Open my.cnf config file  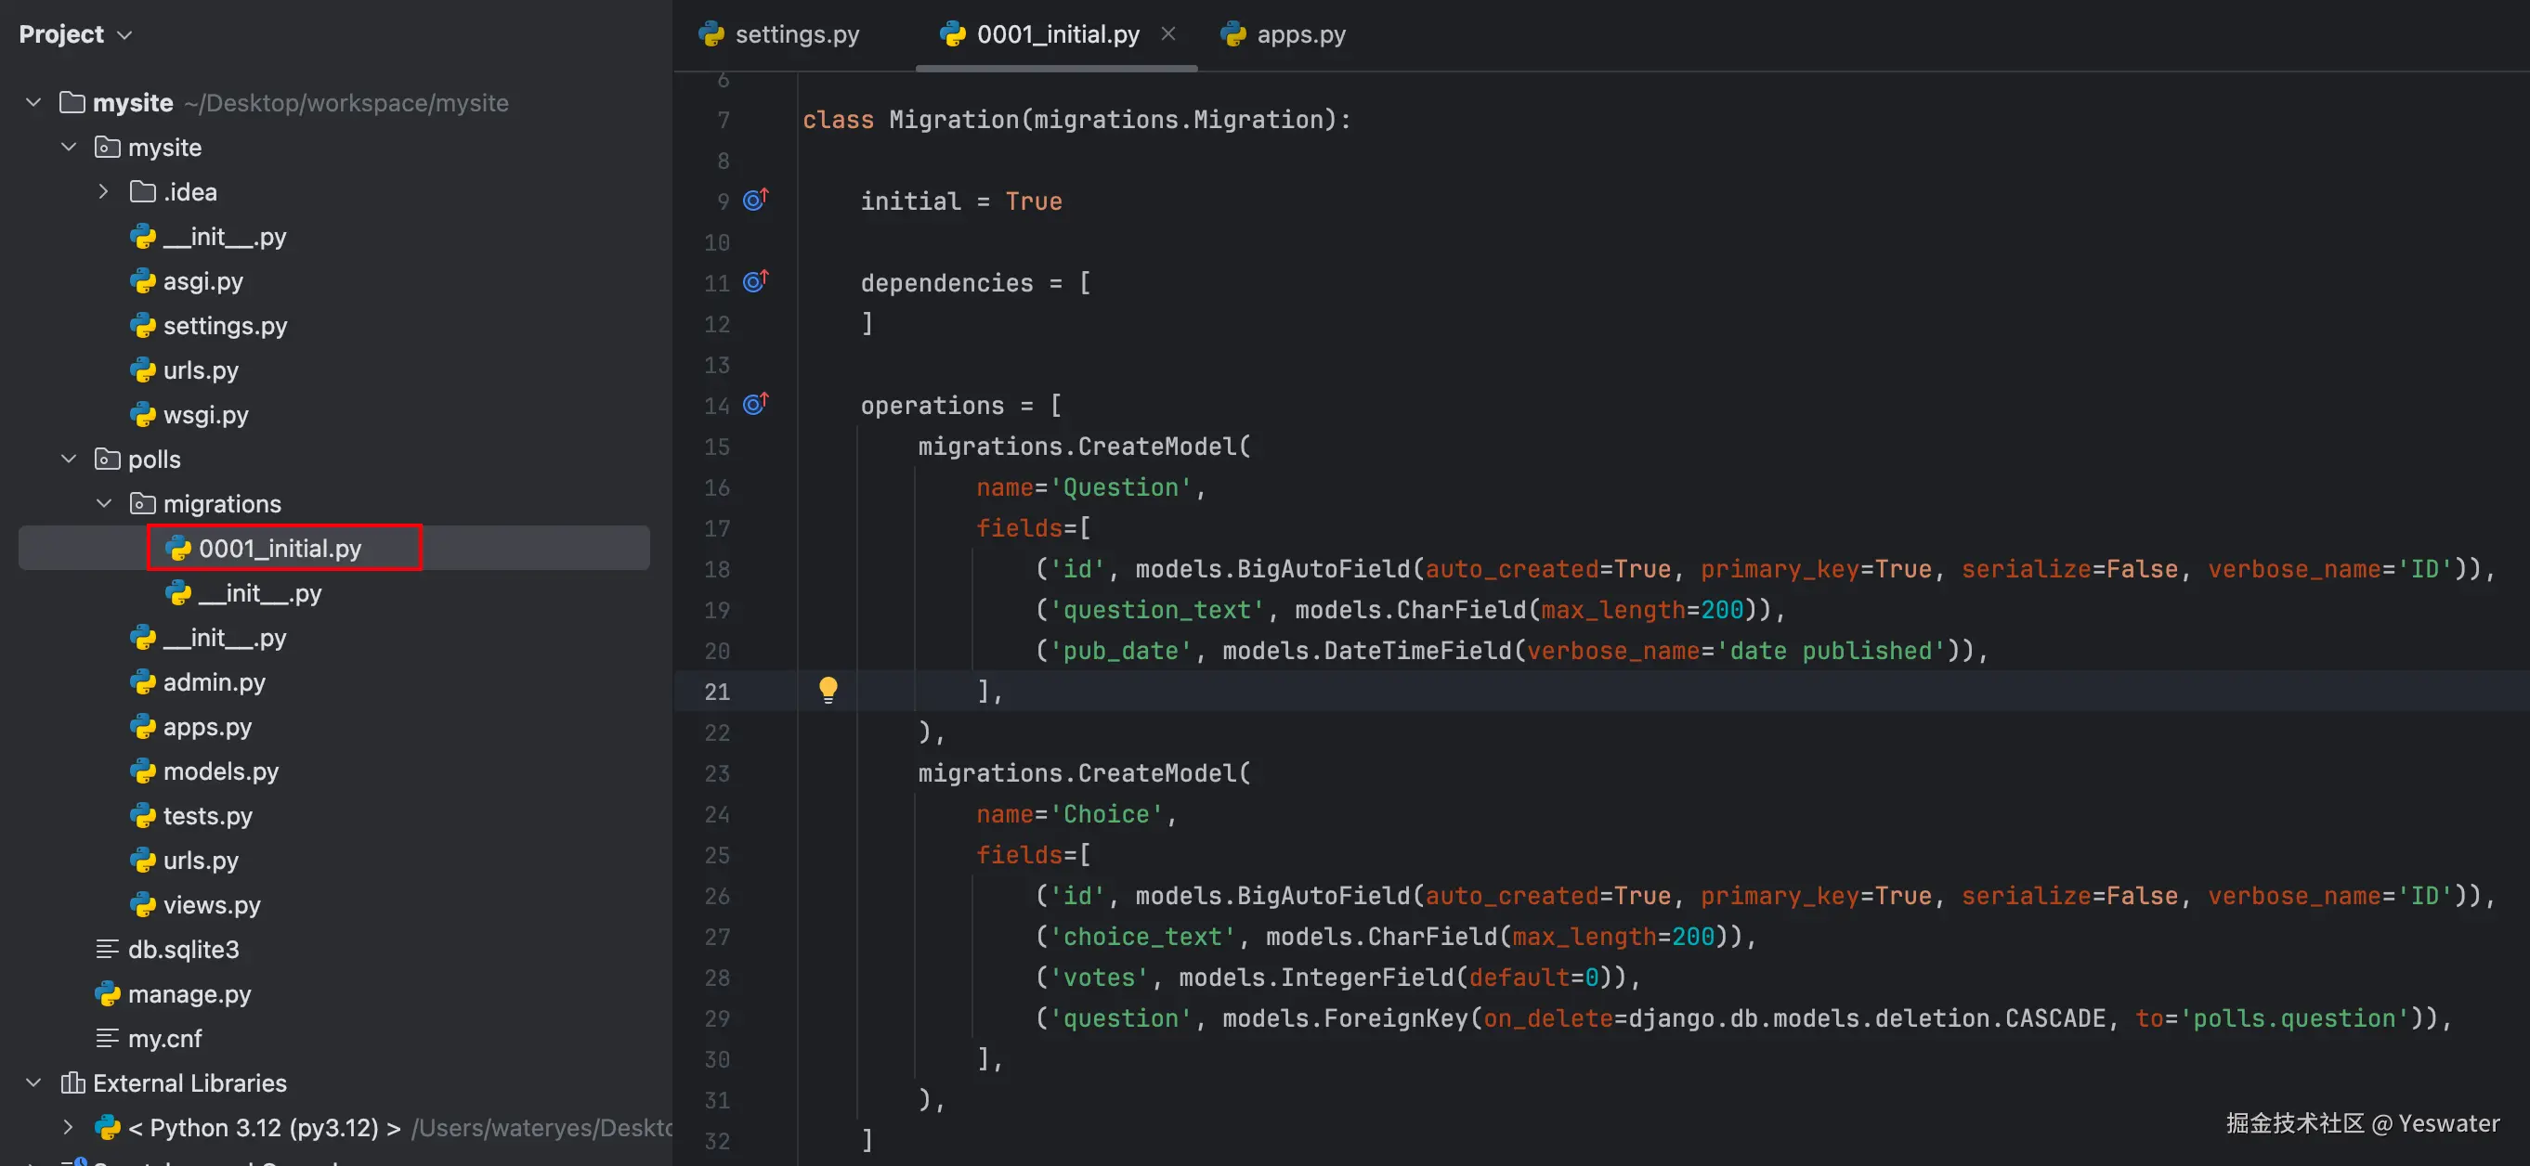coord(164,1039)
